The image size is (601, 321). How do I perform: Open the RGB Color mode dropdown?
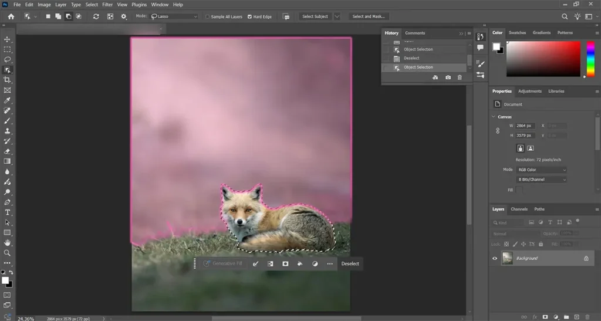click(x=541, y=170)
